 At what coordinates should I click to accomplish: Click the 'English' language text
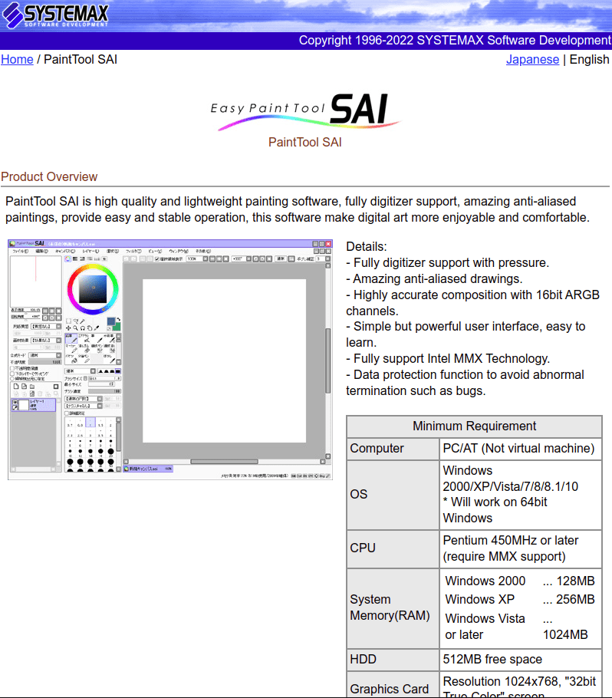589,59
